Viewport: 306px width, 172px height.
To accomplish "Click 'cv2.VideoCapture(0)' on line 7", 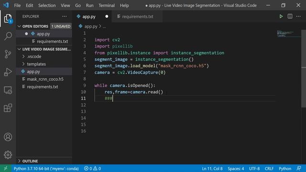I will click(x=142, y=72).
